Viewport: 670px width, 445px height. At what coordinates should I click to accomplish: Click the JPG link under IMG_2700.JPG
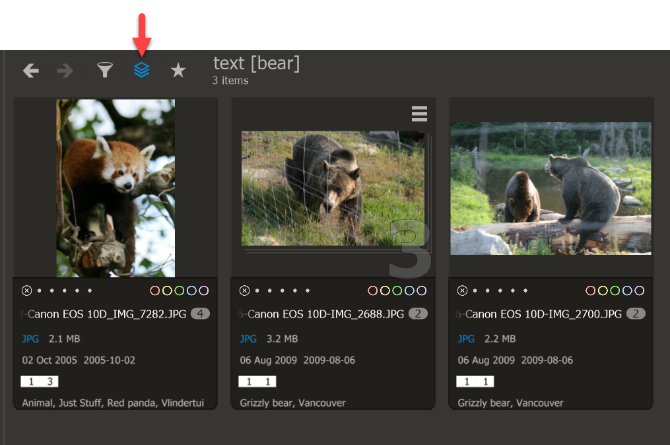tap(466, 339)
